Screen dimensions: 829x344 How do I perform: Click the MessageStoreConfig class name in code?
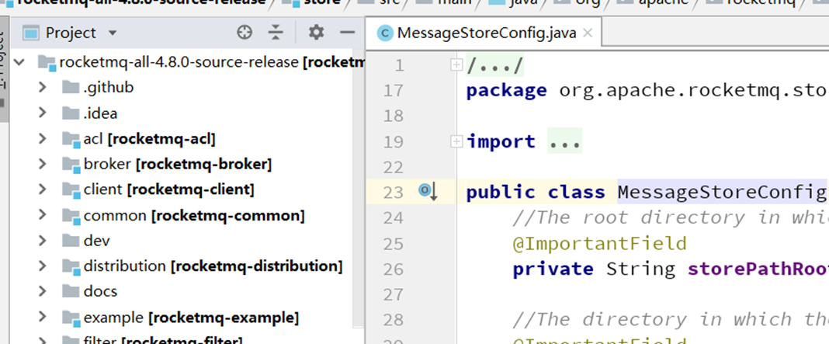(x=722, y=192)
